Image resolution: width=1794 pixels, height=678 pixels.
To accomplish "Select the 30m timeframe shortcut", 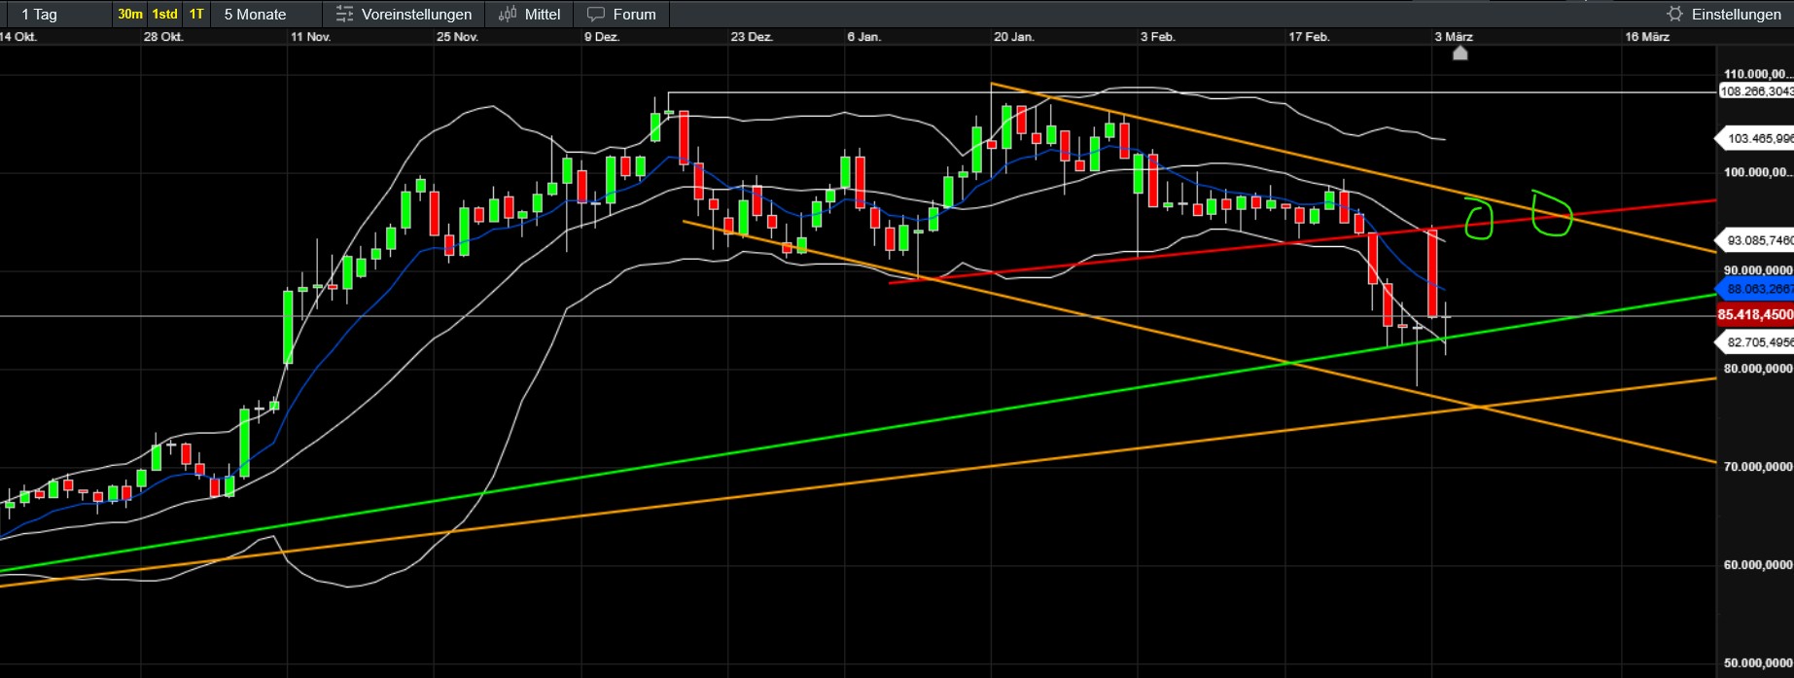I will click(130, 15).
